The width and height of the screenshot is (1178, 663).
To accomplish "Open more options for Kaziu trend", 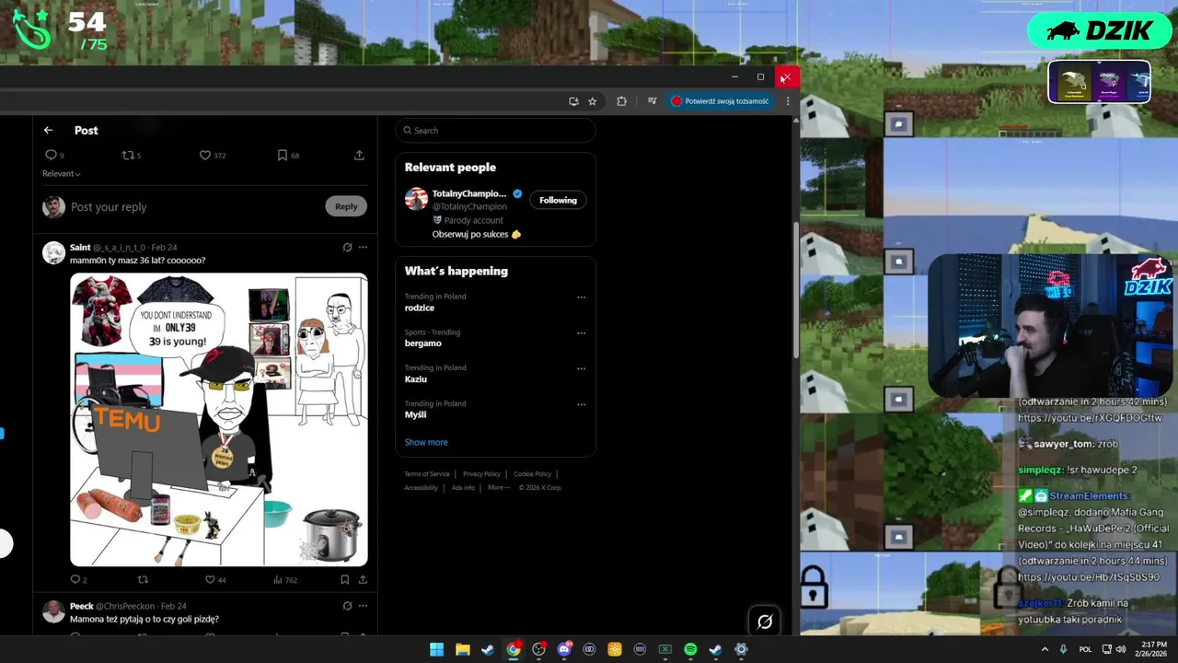I will coord(581,368).
